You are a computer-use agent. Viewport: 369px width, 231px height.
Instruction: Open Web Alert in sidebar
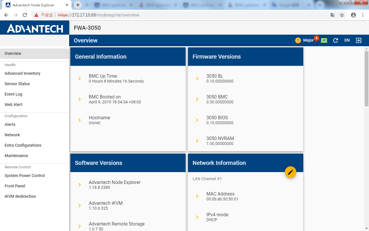pyautogui.click(x=35, y=105)
